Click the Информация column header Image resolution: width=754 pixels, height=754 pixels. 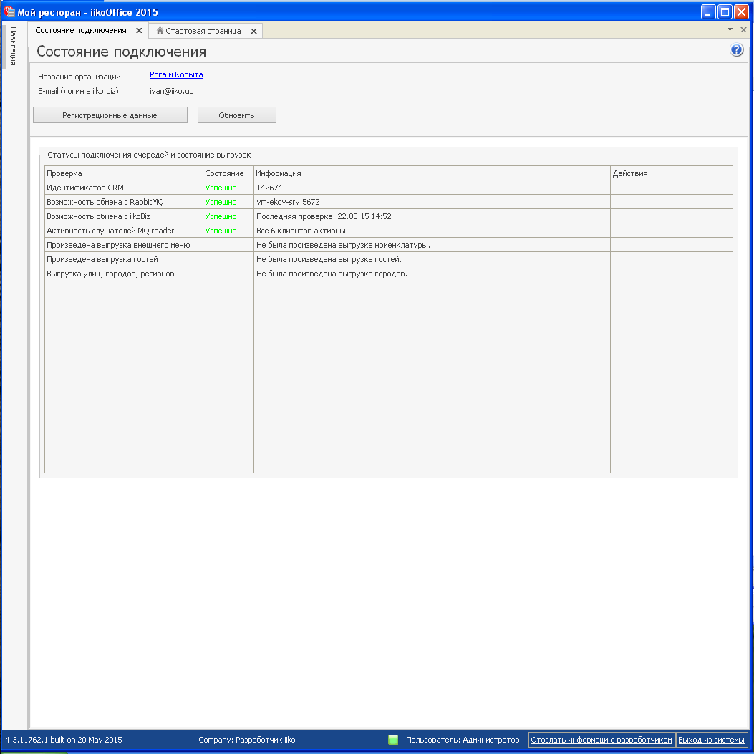coord(431,173)
